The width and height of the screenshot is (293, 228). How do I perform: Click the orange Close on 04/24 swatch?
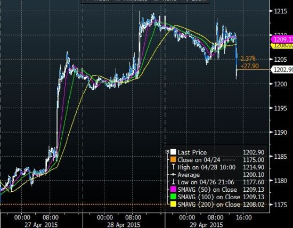173,159
